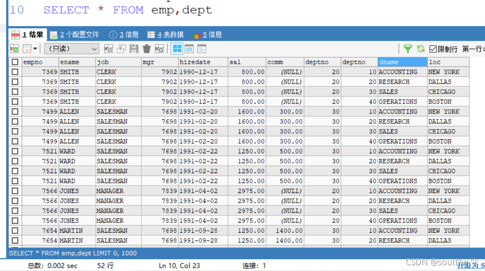
Task: Click the status bar query text
Action: (73, 253)
